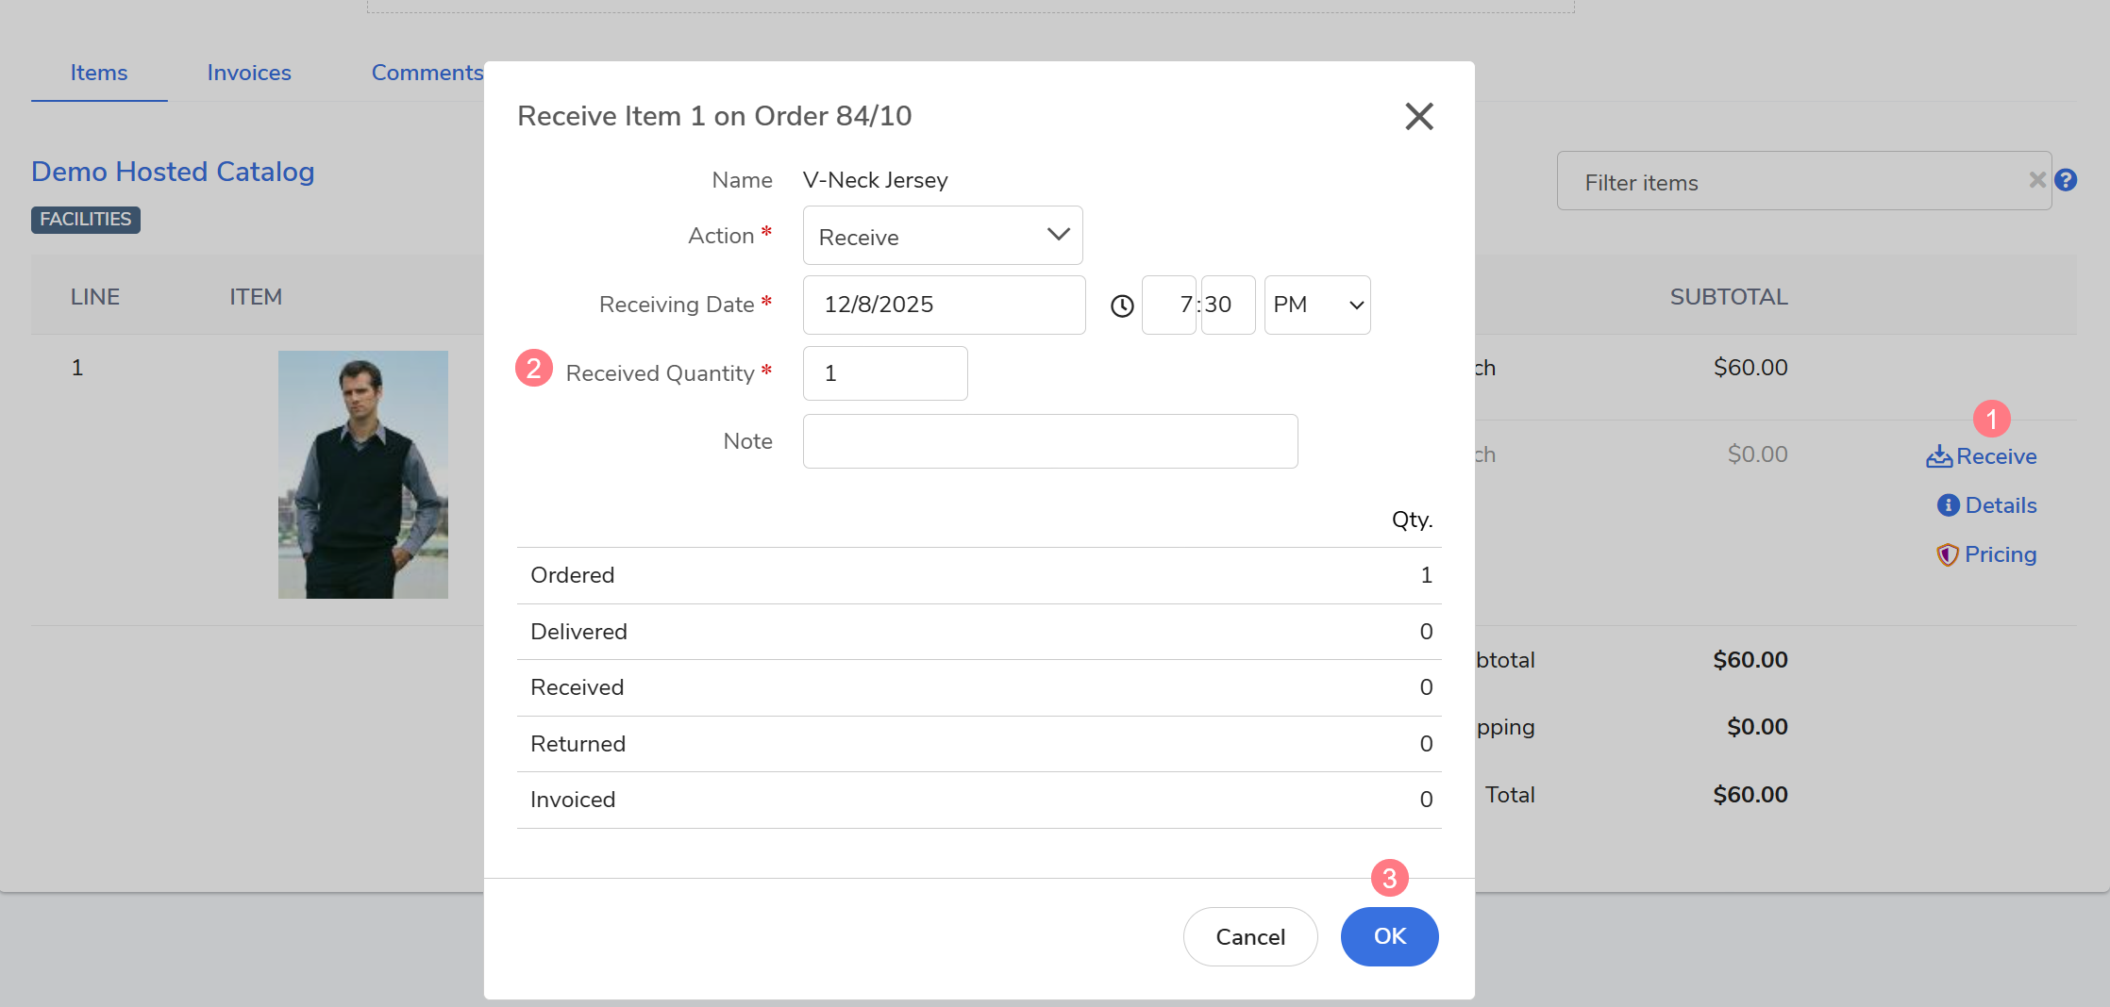Open the Action dropdown set to Receive

pos(942,236)
